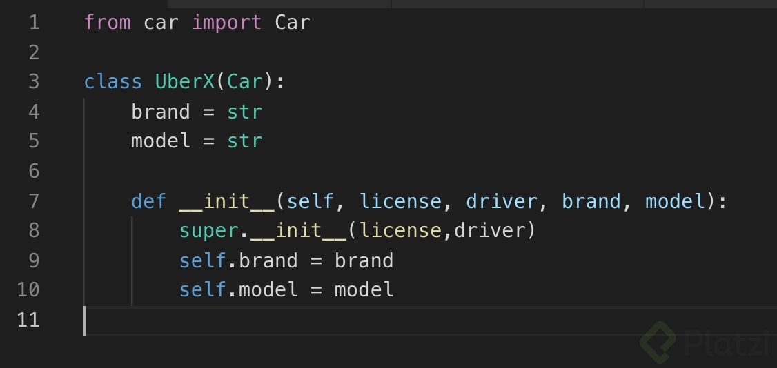Screen dimensions: 777x368
Task: Click the 'driver' parameter on line 7
Action: pos(502,201)
